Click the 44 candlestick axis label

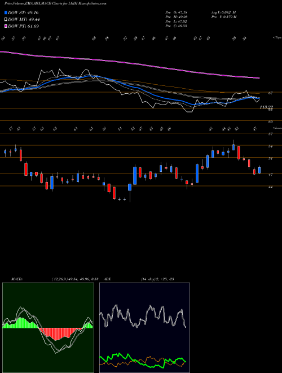coord(270,187)
